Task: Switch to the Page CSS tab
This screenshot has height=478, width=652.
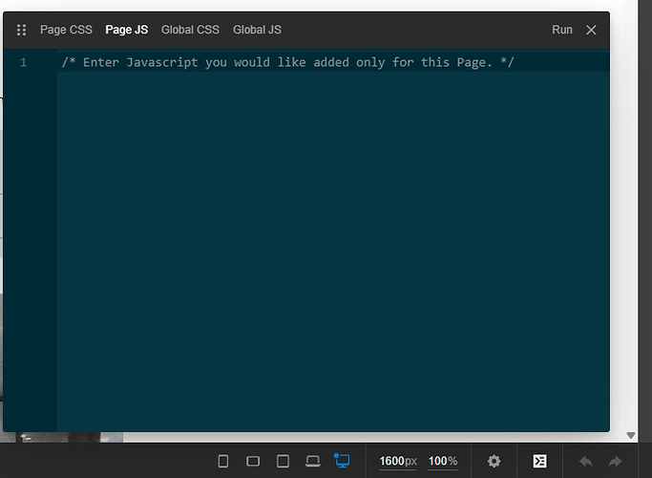Action: point(66,30)
